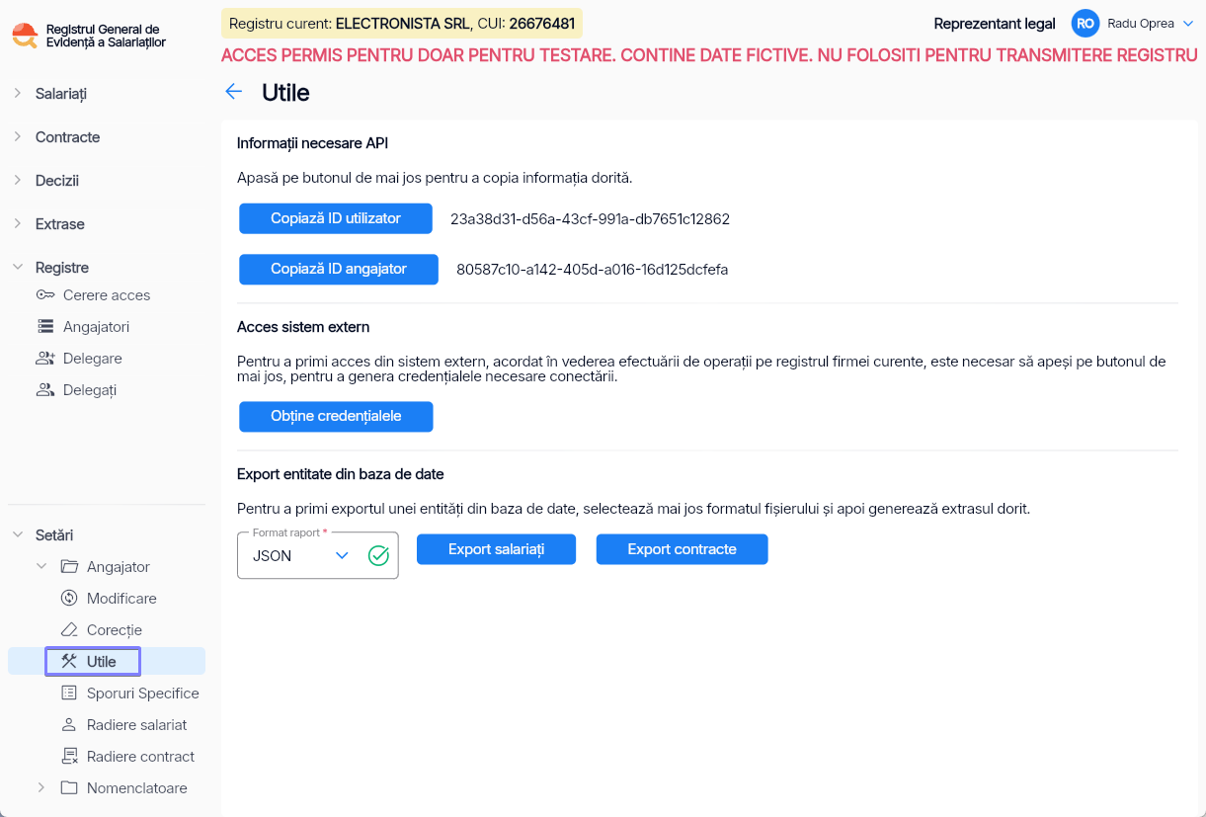This screenshot has height=817, width=1206.
Task: Open Corecție under Angajator
Action: point(115,630)
